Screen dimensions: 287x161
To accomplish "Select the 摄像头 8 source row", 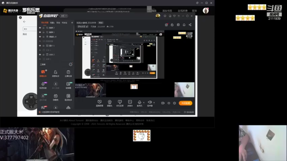I will [x=56, y=37].
